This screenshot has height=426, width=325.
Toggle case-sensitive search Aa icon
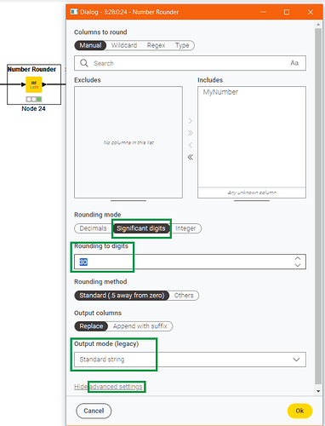point(294,63)
